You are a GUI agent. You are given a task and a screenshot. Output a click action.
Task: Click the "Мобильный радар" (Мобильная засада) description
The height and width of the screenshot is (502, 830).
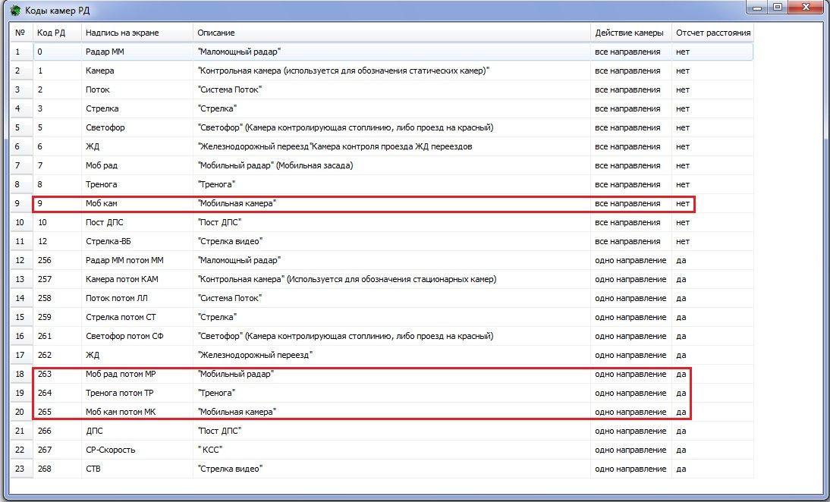click(275, 165)
